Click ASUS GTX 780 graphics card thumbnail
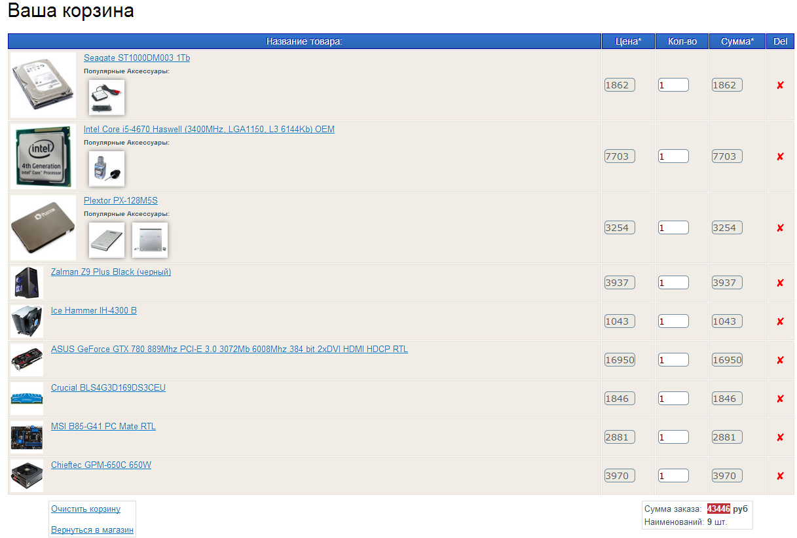 27,360
